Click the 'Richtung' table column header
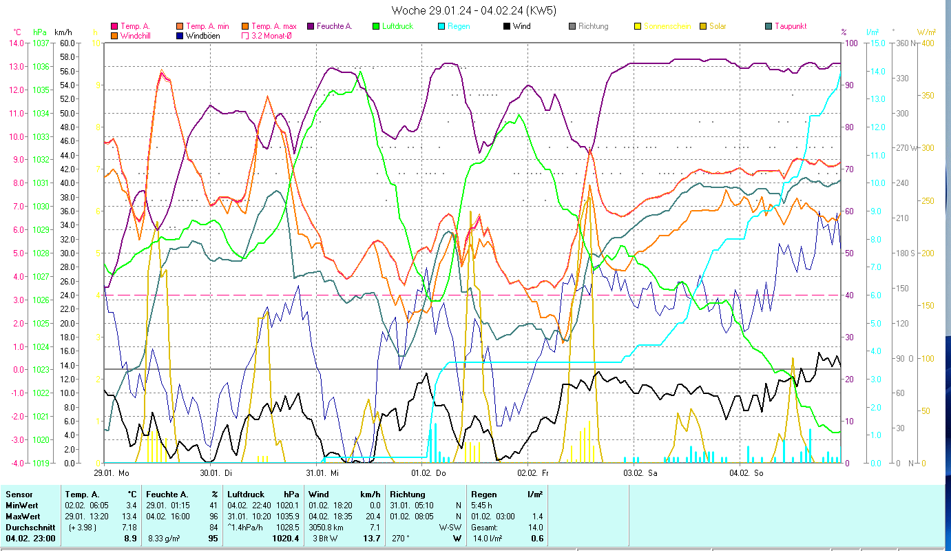 [408, 495]
